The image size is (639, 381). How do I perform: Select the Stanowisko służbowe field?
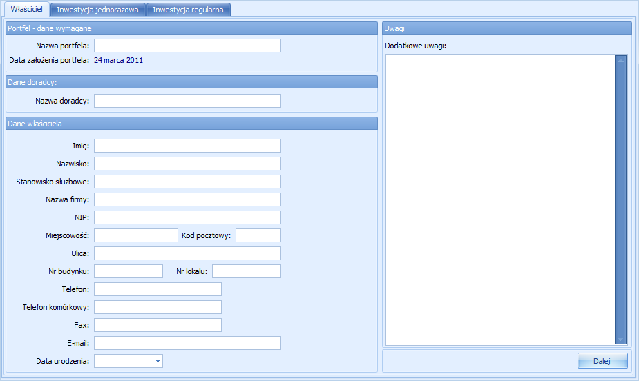(x=187, y=182)
